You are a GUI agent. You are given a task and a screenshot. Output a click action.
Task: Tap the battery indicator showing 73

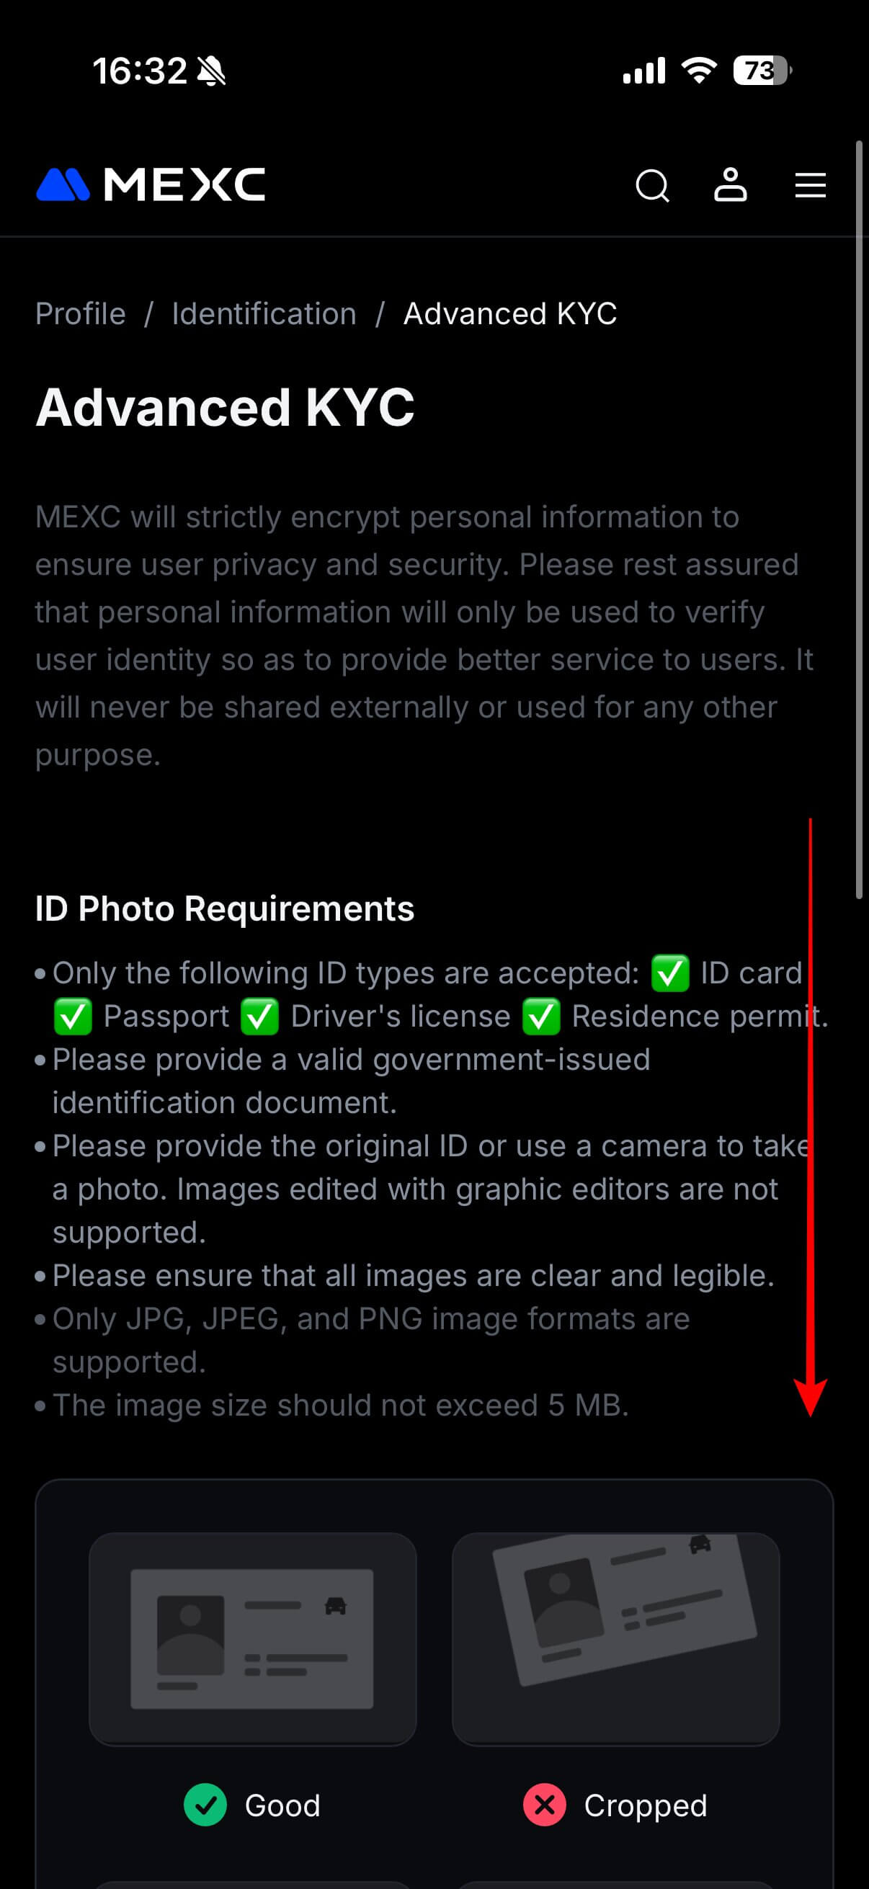point(762,71)
